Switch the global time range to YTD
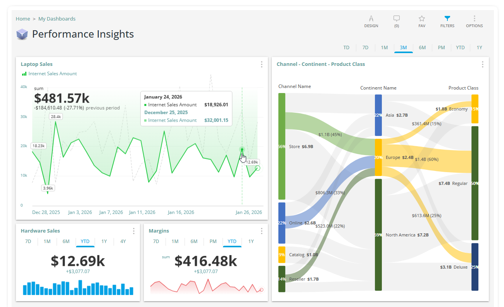504x307 pixels. [x=460, y=47]
